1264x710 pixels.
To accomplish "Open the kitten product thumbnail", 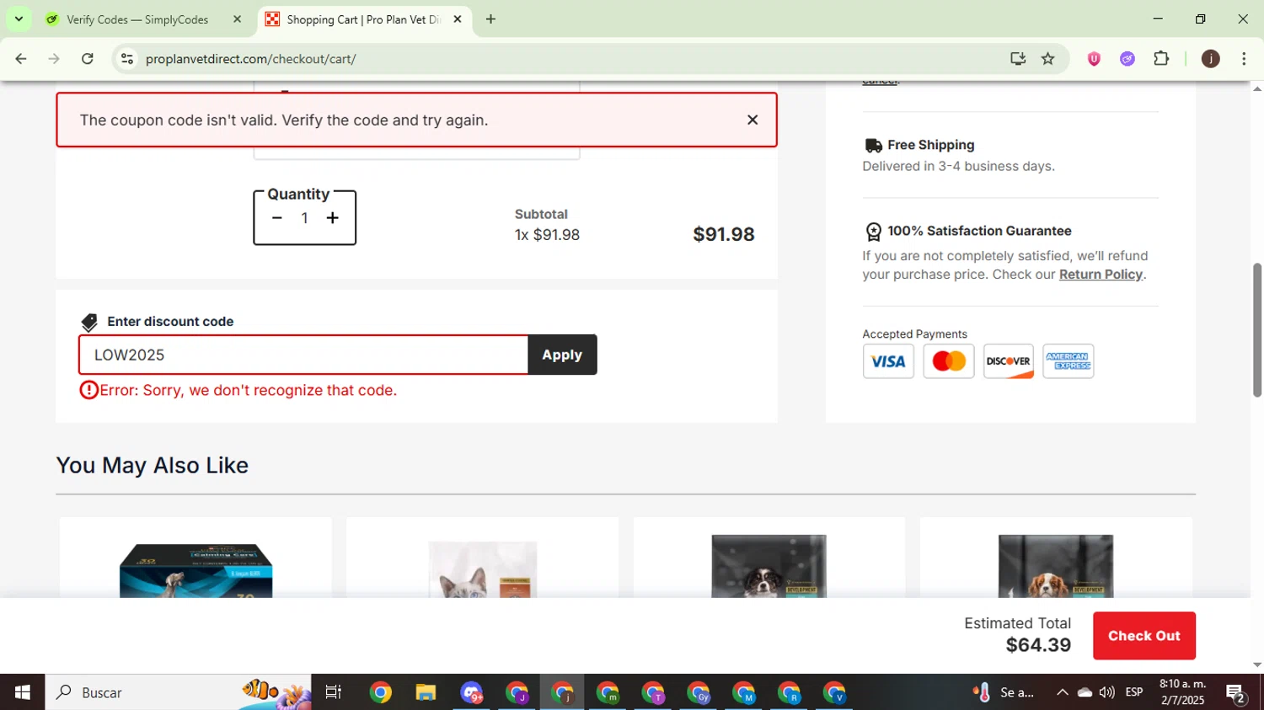I will (483, 569).
